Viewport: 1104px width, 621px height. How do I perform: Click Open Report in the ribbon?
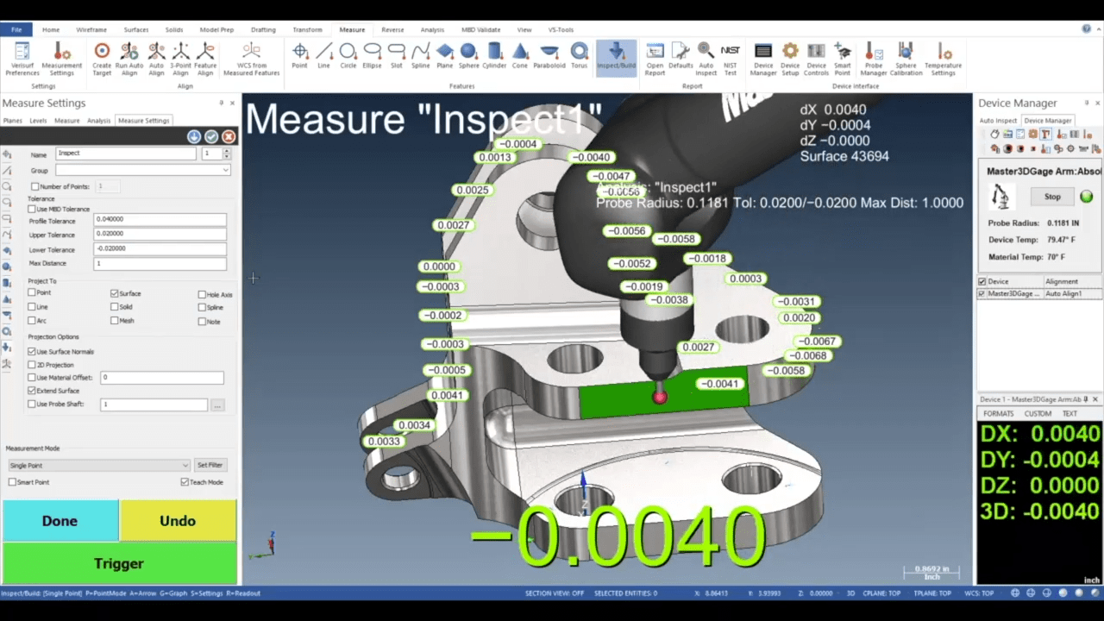click(655, 59)
